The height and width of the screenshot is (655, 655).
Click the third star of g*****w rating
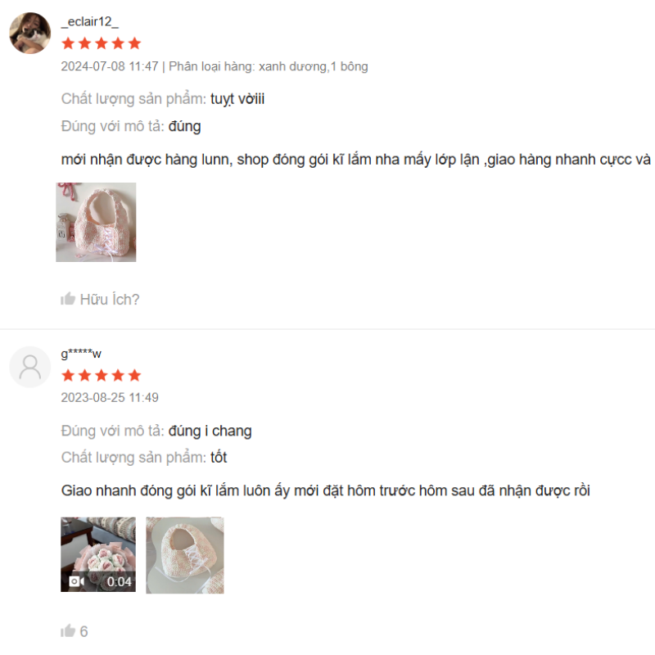tap(101, 375)
